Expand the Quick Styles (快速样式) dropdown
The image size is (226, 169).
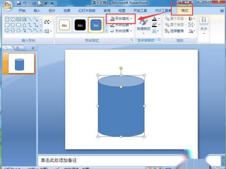pyautogui.click(x=143, y=26)
